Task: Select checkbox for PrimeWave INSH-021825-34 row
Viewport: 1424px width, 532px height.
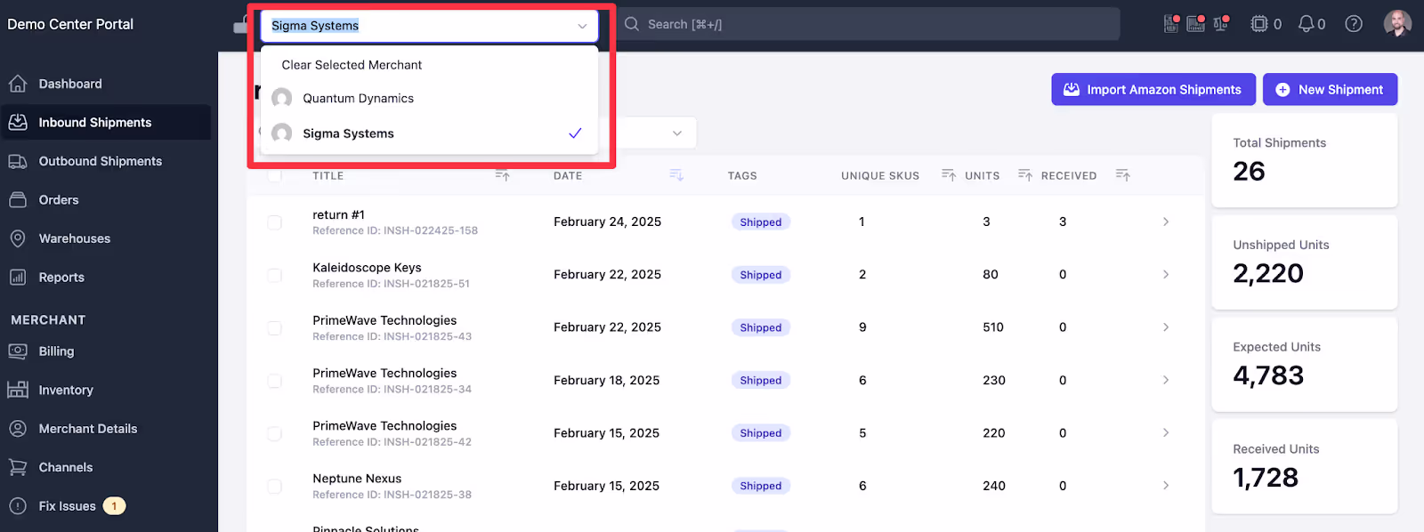Action: coord(275,381)
